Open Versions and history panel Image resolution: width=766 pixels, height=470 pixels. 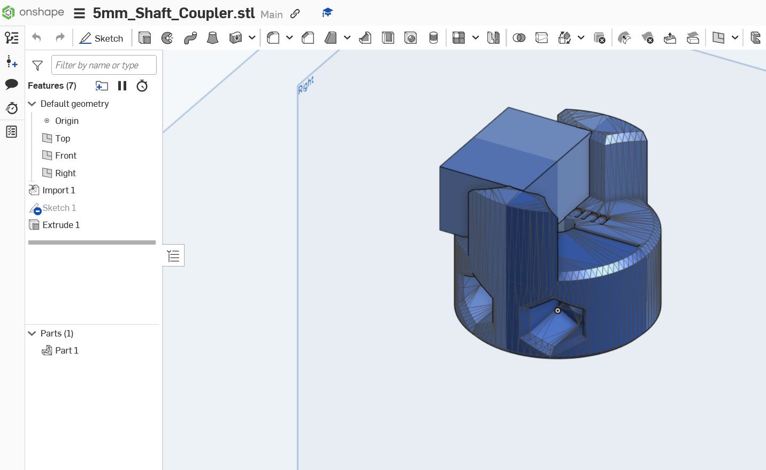[x=11, y=108]
